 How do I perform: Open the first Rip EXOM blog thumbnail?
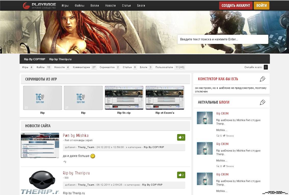point(205,118)
